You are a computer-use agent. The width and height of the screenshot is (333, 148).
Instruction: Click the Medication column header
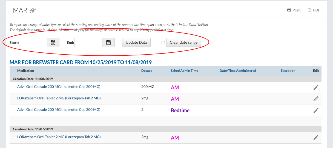[26, 71]
